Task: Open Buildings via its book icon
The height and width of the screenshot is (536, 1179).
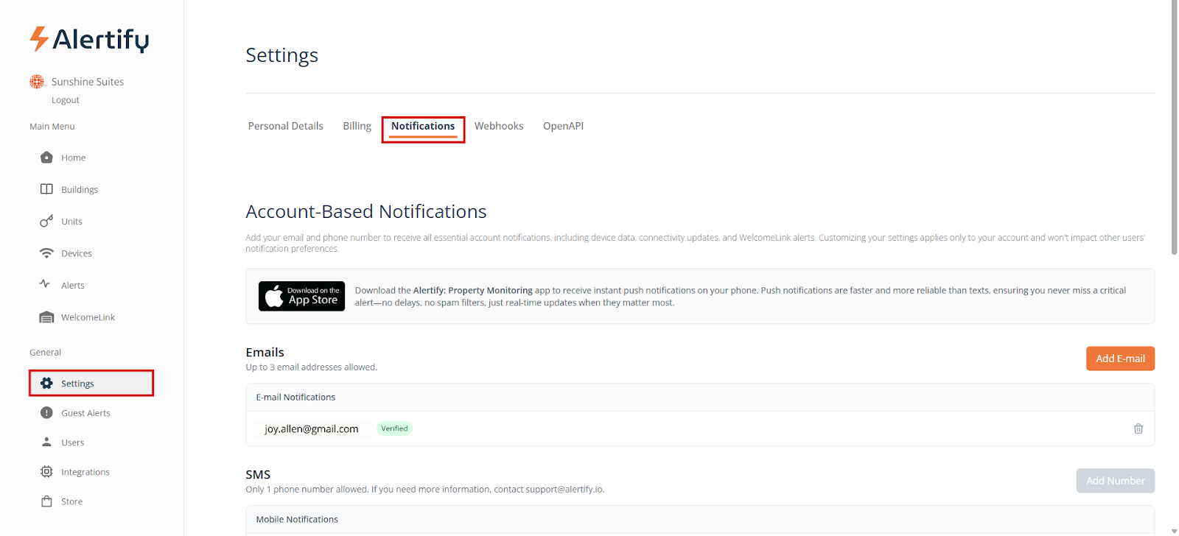Action: (46, 189)
